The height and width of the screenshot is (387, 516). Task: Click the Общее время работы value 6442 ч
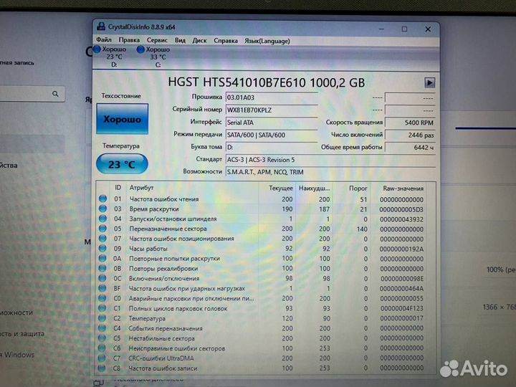click(x=410, y=148)
